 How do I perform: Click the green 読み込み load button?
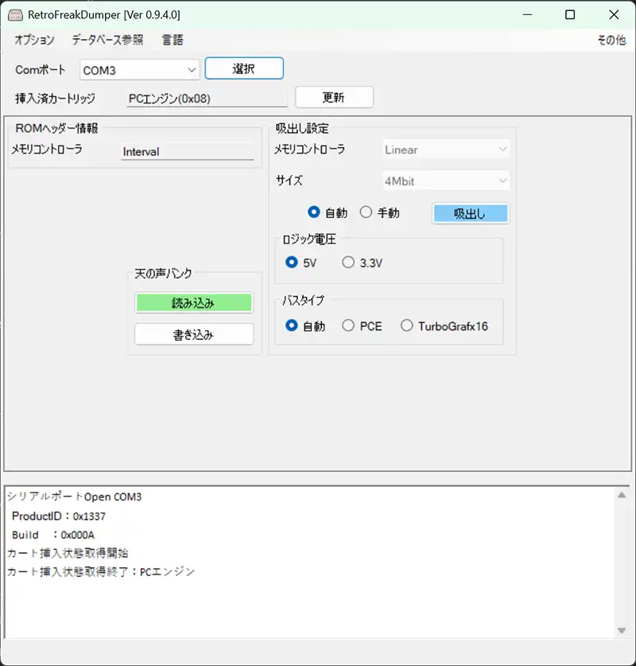(x=194, y=302)
